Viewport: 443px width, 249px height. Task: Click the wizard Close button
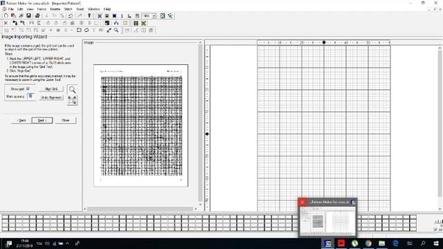coord(66,120)
